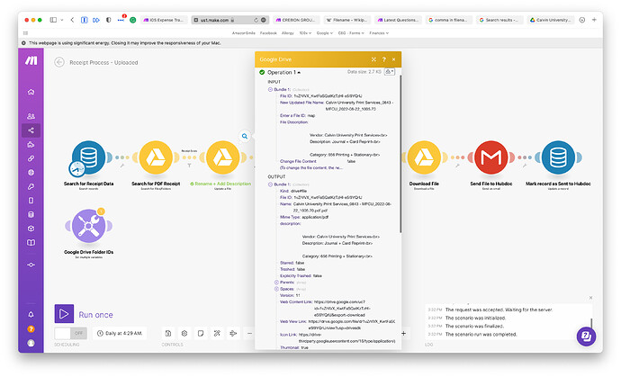Viewport: 621px width, 377px height.
Task: Open the Download File Google Drive module
Action: pos(424,157)
